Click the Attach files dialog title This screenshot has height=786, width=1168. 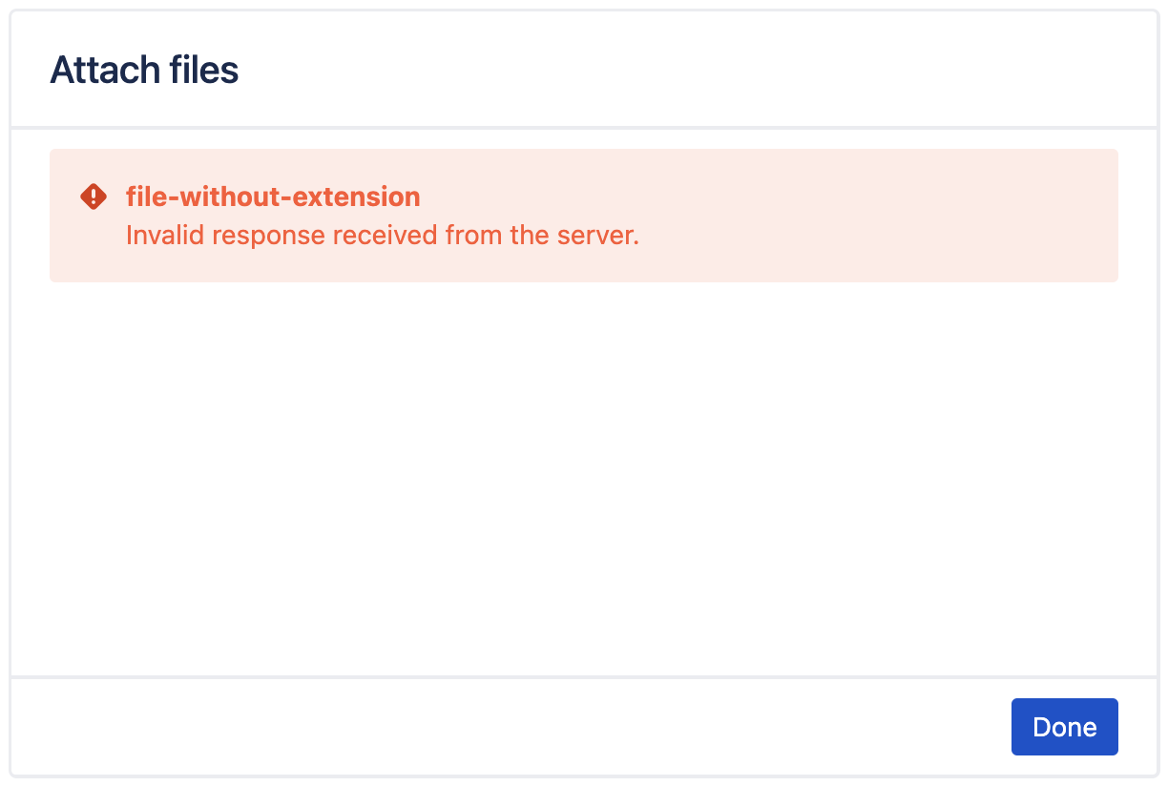pyautogui.click(x=144, y=69)
